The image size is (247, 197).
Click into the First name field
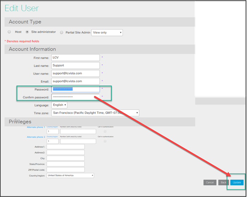click(x=75, y=57)
